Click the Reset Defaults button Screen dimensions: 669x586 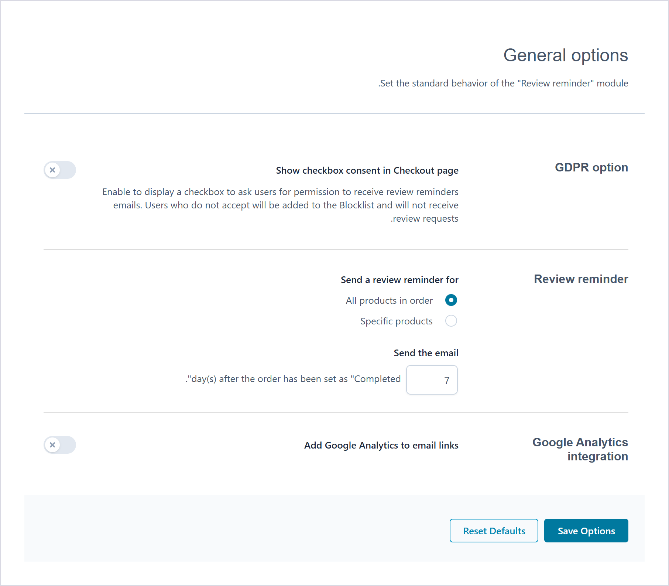(x=494, y=531)
